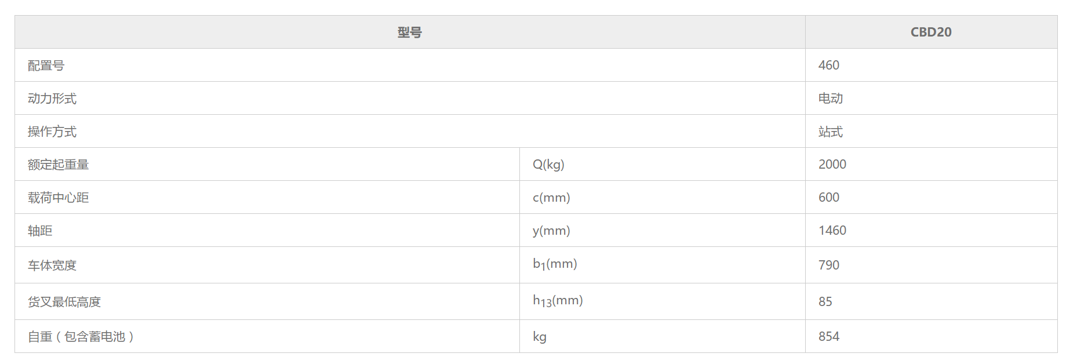
Task: Select the Q(kg) unit cell
Action: point(663,164)
